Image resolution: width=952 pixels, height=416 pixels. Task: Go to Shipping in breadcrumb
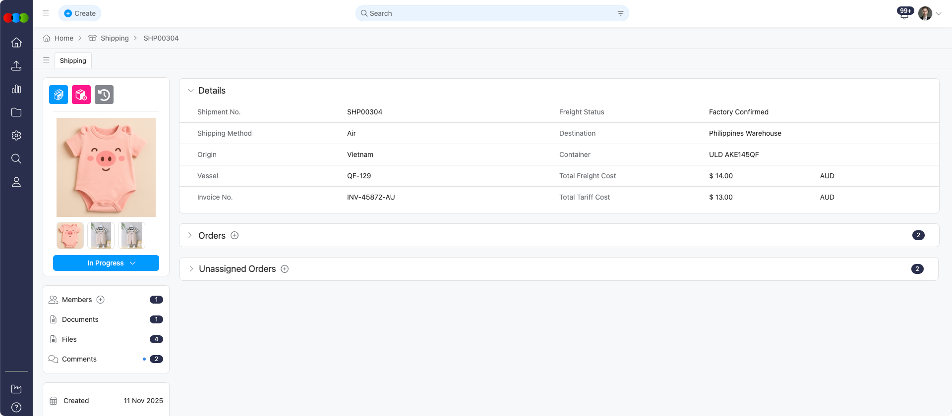pyautogui.click(x=115, y=38)
